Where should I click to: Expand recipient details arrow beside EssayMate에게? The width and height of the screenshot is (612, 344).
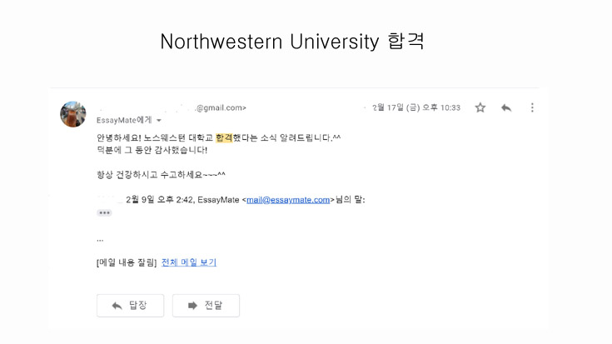coord(159,120)
